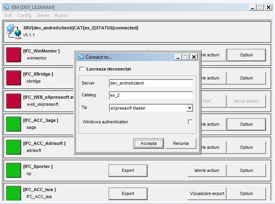275x204 pixels.
Task: Click the adrisoft subtitle text
Action: [34, 150]
